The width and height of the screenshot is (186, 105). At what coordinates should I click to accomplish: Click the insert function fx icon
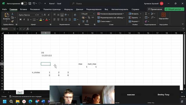[28, 29]
